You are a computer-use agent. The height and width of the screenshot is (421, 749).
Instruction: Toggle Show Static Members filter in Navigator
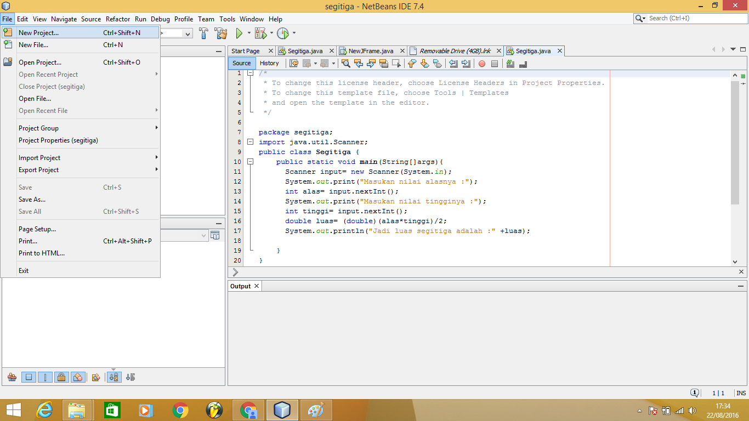click(x=46, y=377)
